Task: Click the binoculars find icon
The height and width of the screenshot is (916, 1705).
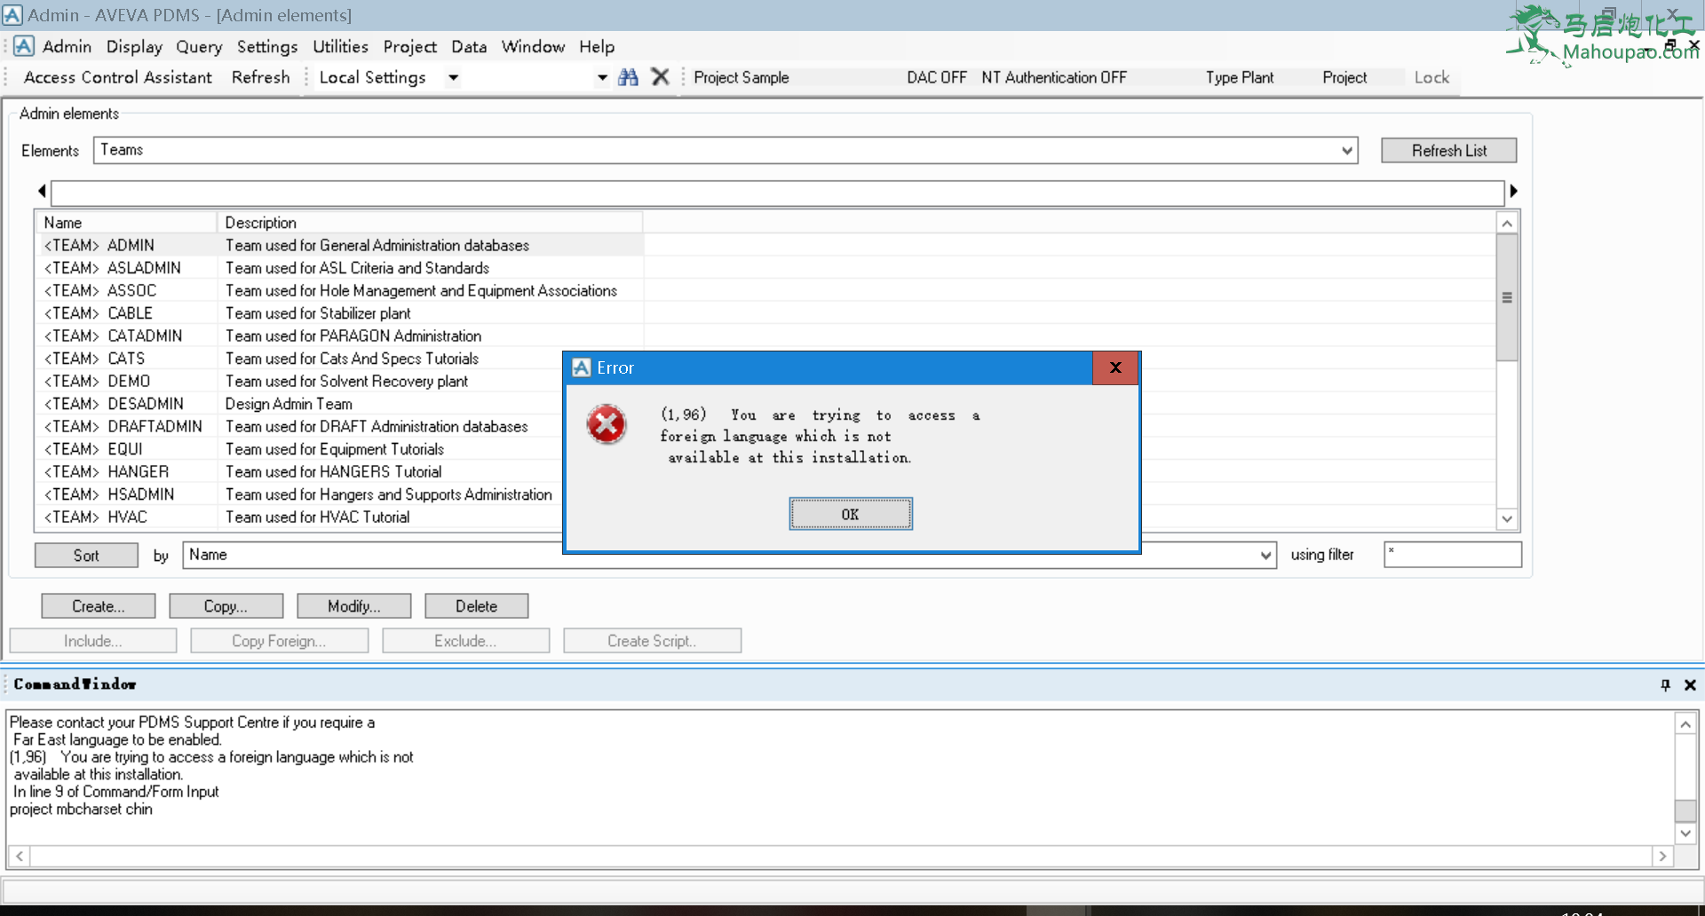Action: (628, 77)
